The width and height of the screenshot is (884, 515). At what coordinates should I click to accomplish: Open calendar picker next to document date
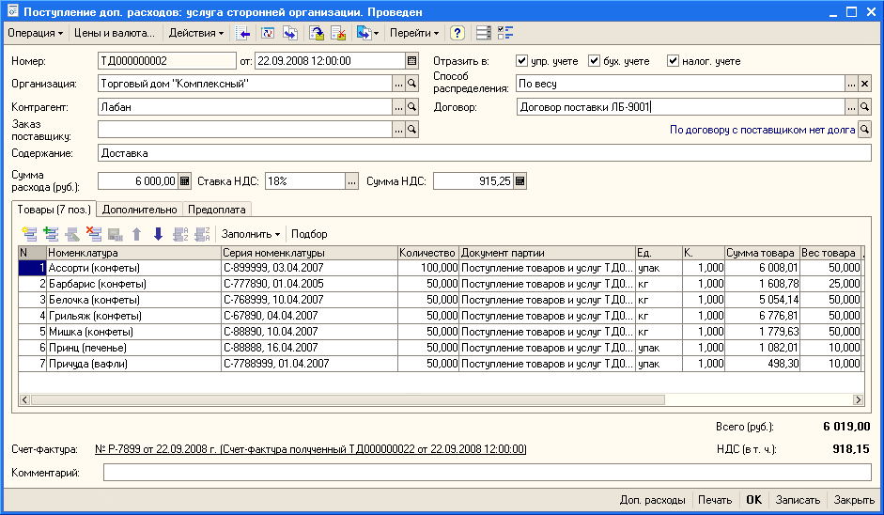tap(411, 61)
